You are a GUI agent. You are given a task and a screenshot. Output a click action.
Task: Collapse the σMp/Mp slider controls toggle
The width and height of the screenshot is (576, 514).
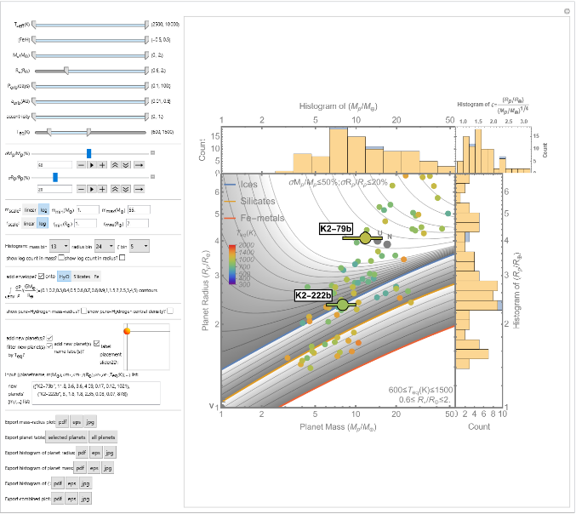click(x=152, y=153)
